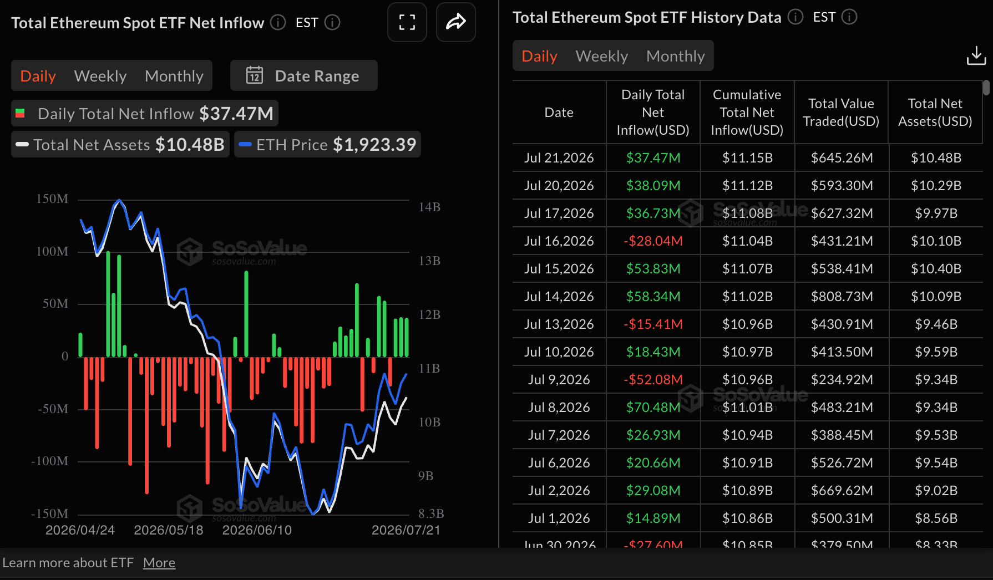Click the $645.26M value traded cell
The image size is (993, 580).
pos(842,158)
